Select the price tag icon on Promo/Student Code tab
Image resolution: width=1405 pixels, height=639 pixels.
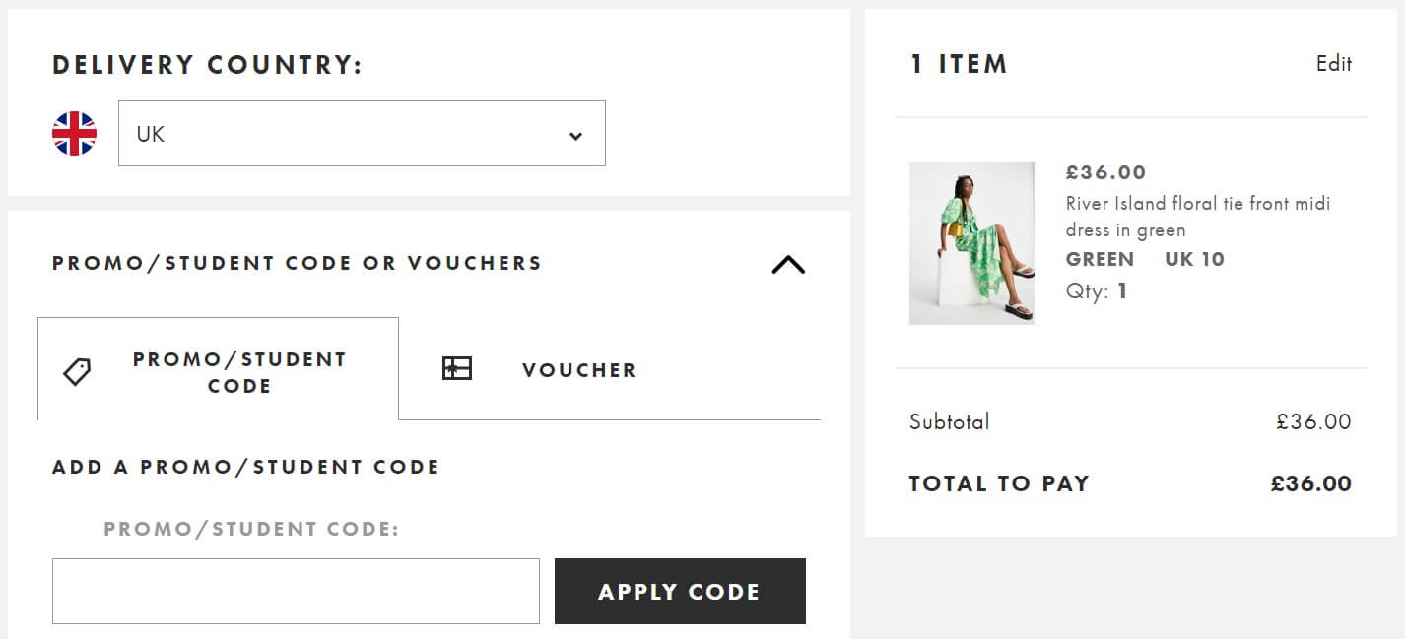[76, 371]
